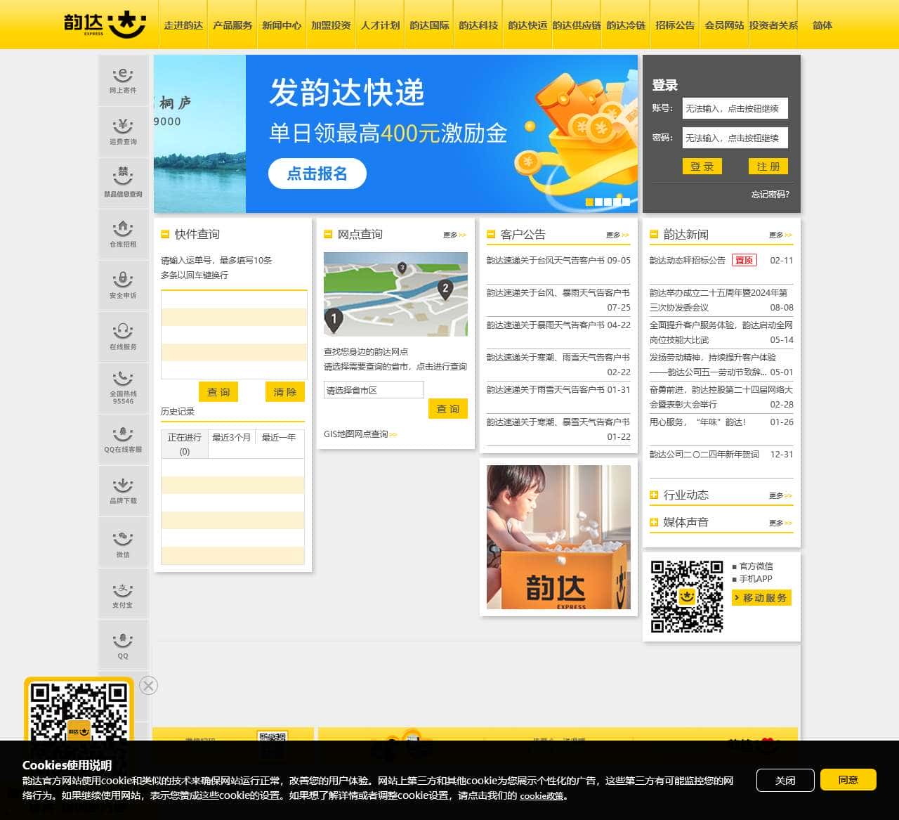Open 品牌下载 from the sidebar
The image size is (899, 820).
(123, 490)
